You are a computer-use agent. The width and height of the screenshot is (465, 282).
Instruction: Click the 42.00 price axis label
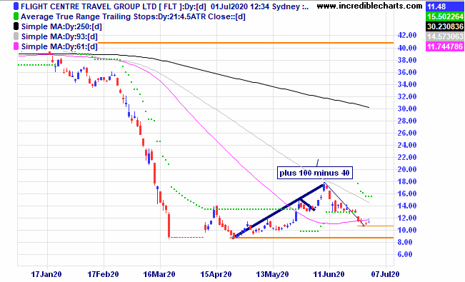(407, 35)
